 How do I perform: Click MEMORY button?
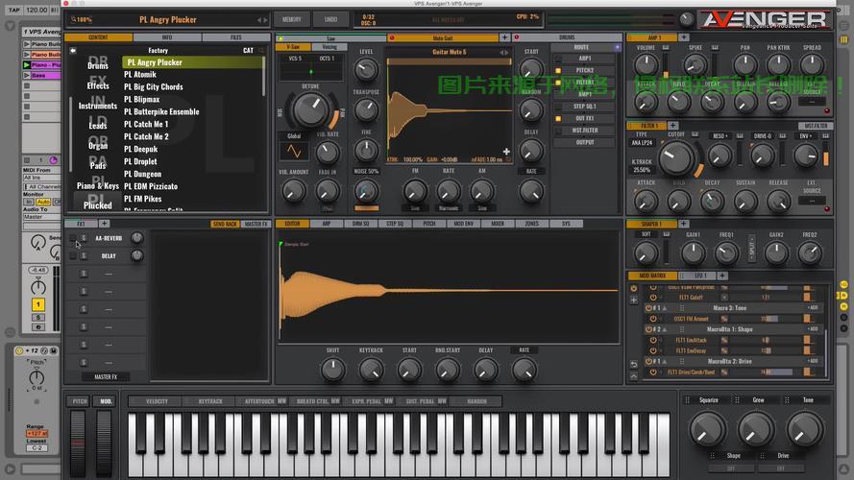point(291,19)
